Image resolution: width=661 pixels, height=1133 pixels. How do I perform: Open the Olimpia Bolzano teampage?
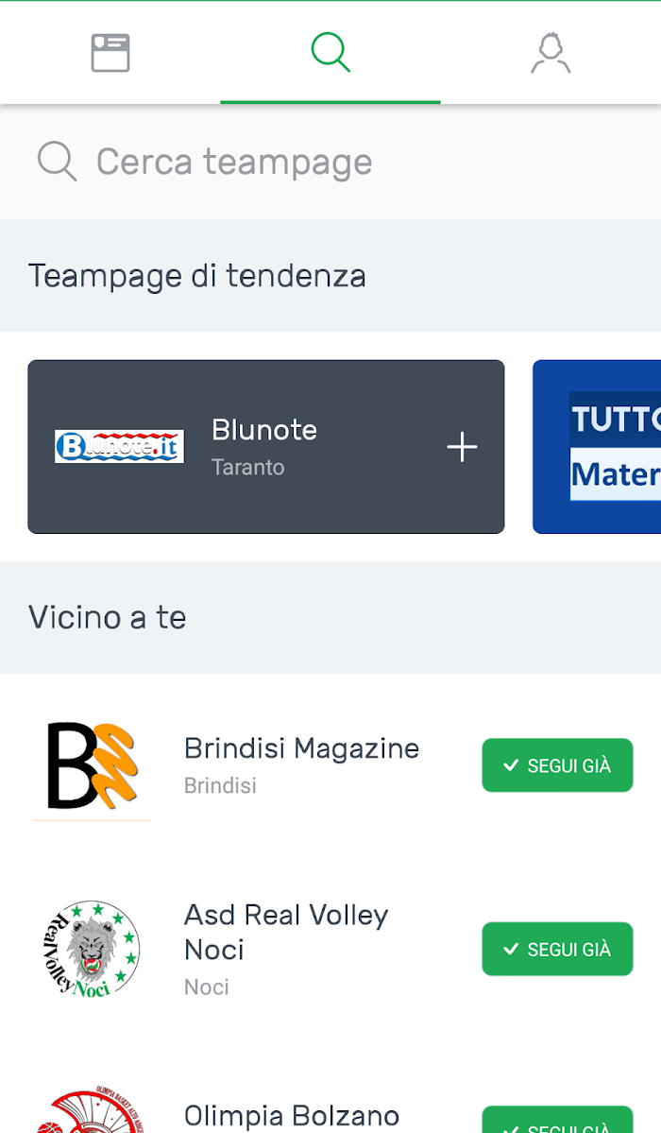click(292, 1116)
